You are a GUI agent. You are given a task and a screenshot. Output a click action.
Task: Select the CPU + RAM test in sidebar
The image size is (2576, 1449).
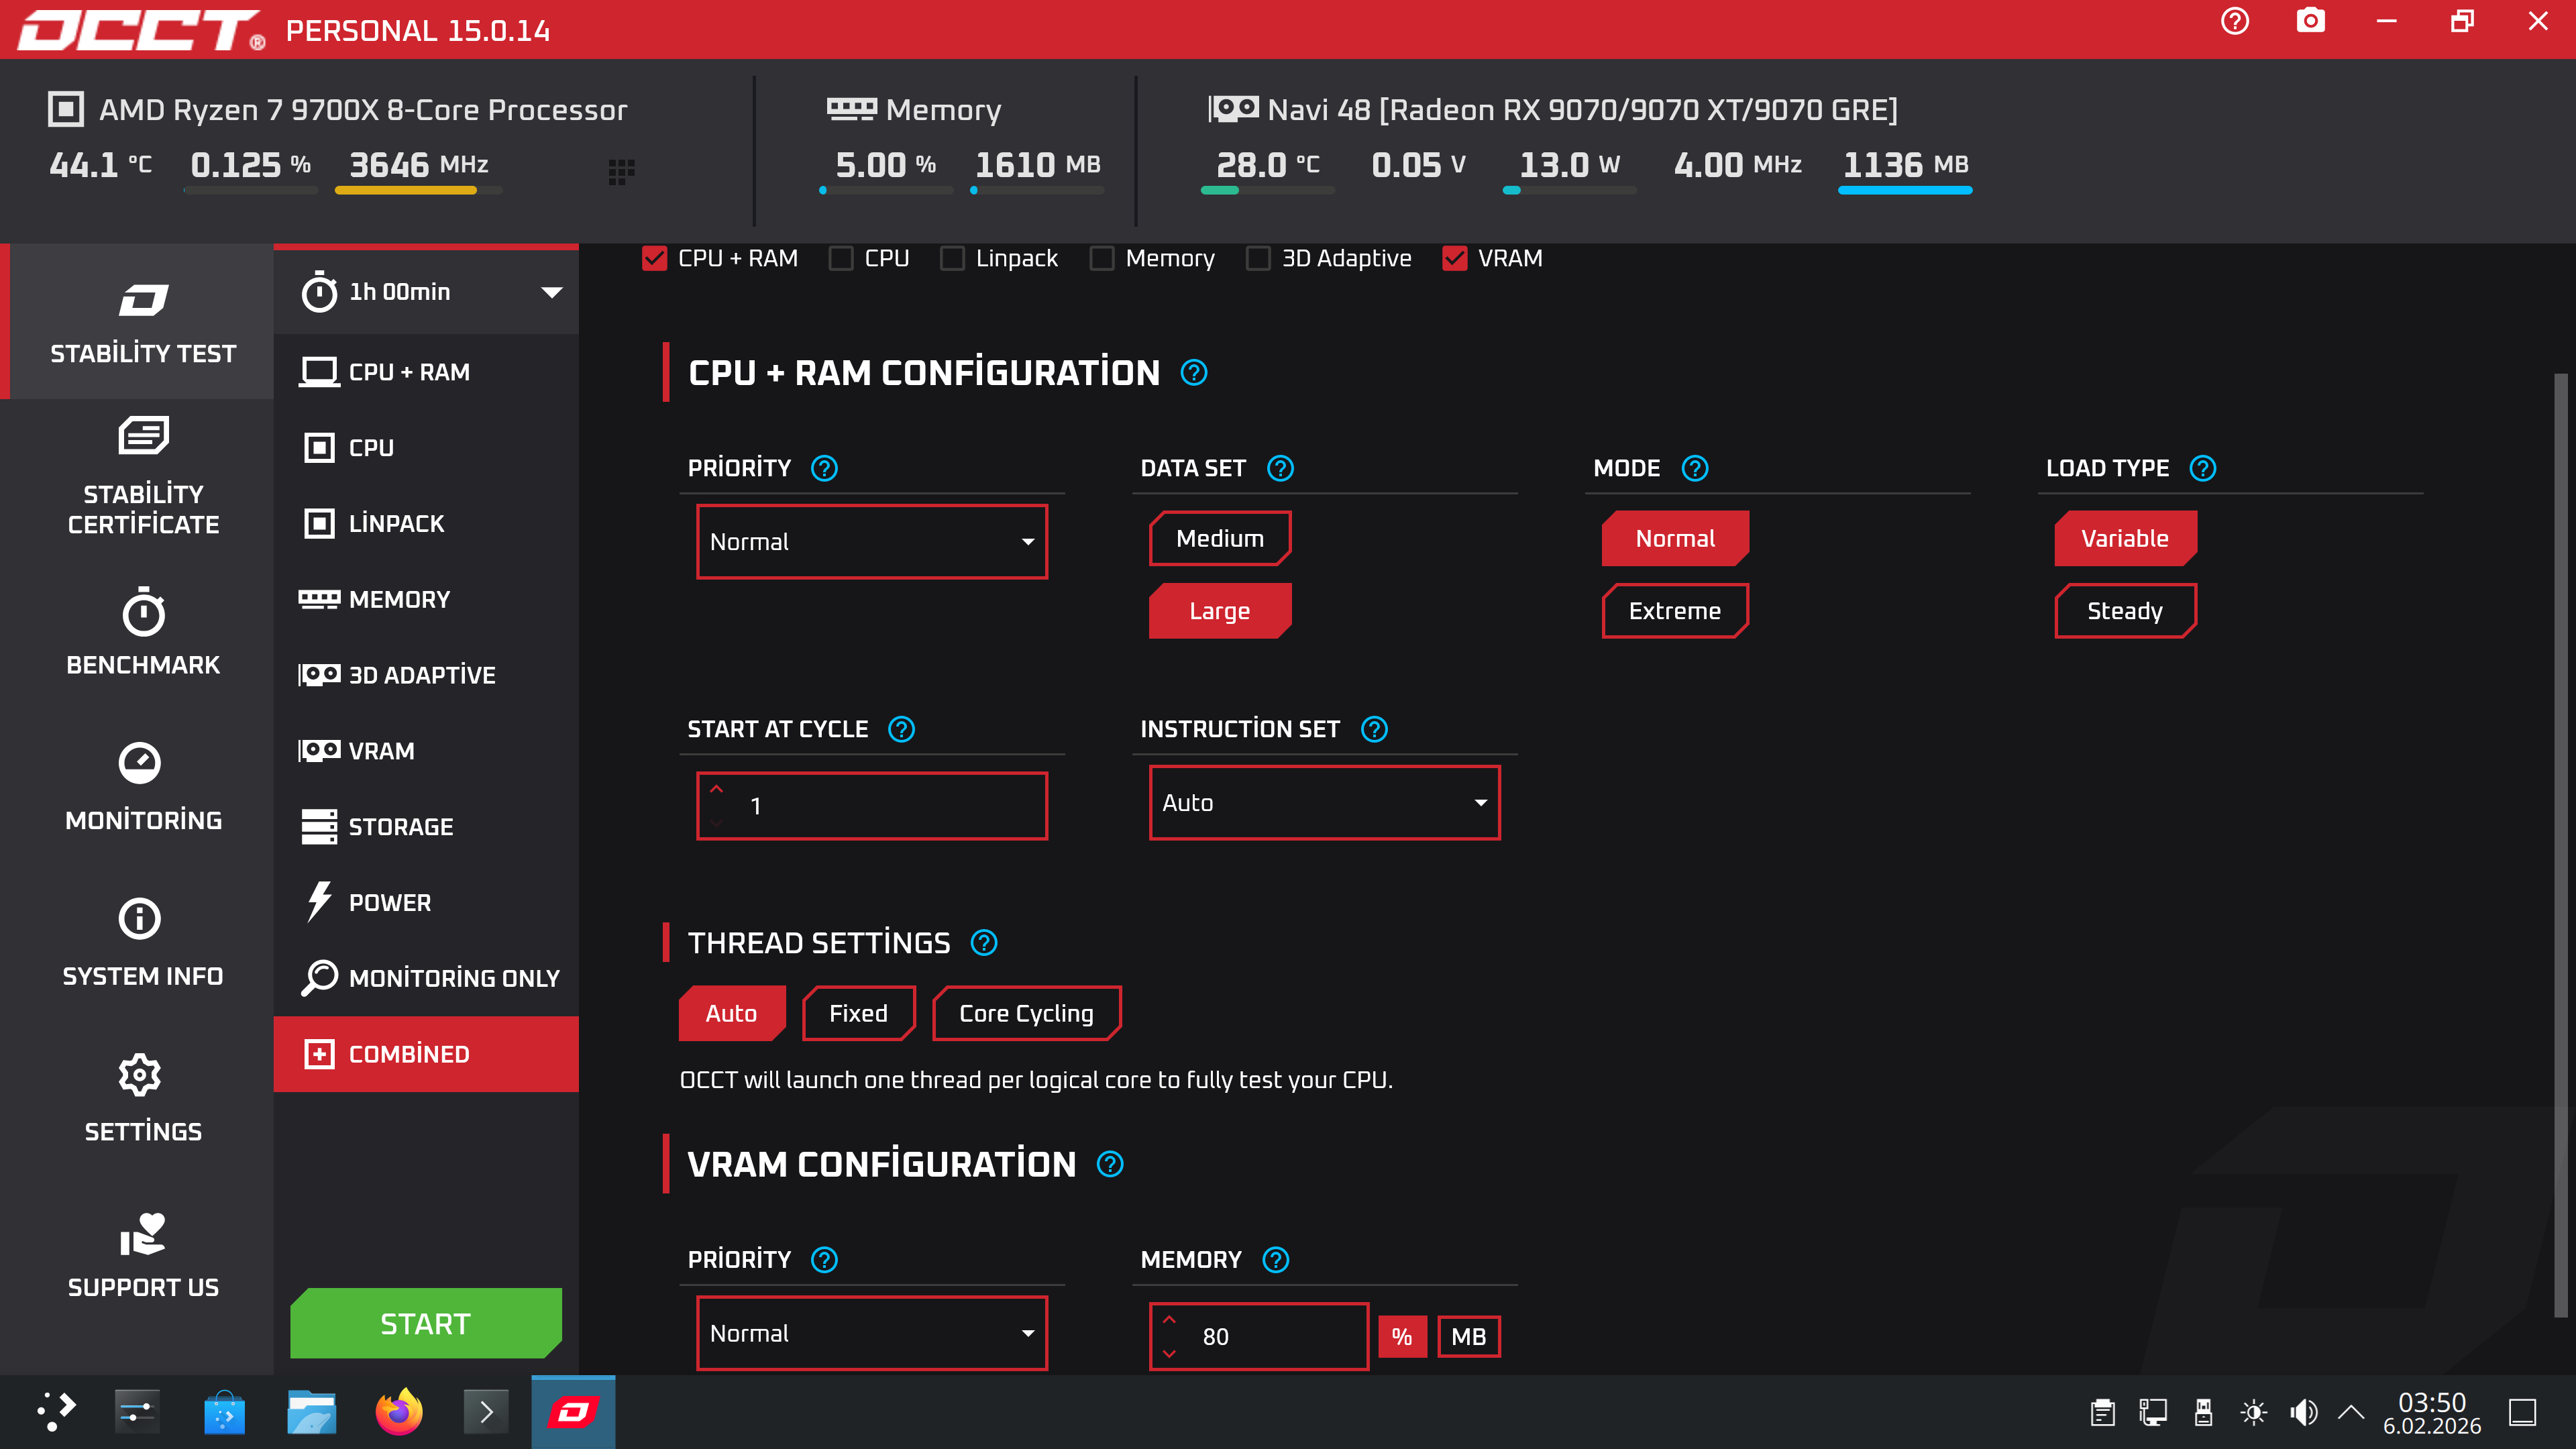pyautogui.click(x=426, y=372)
